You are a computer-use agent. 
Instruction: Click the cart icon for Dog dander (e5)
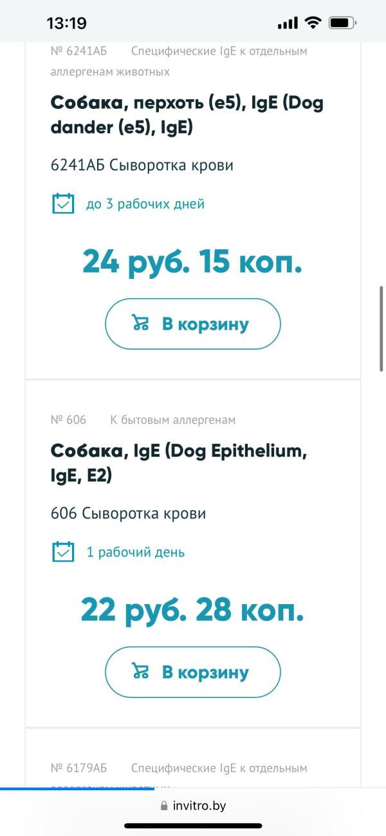click(x=140, y=323)
